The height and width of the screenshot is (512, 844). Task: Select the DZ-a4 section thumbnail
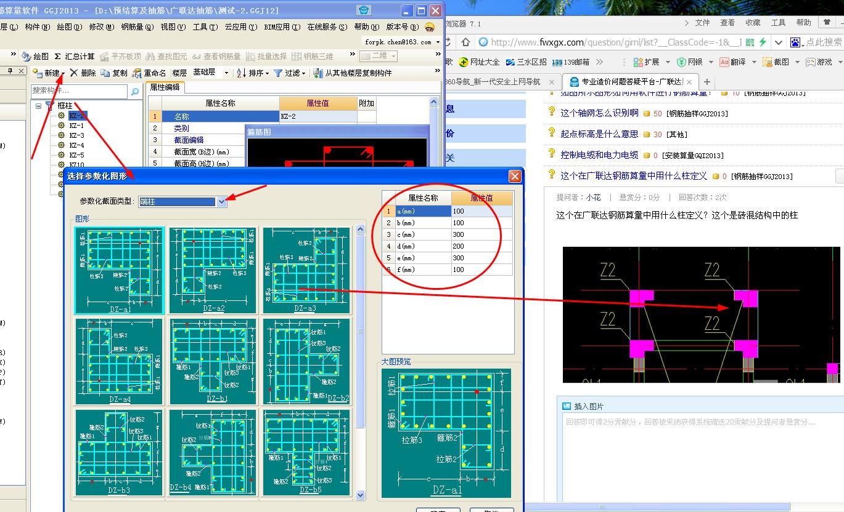pyautogui.click(x=120, y=361)
